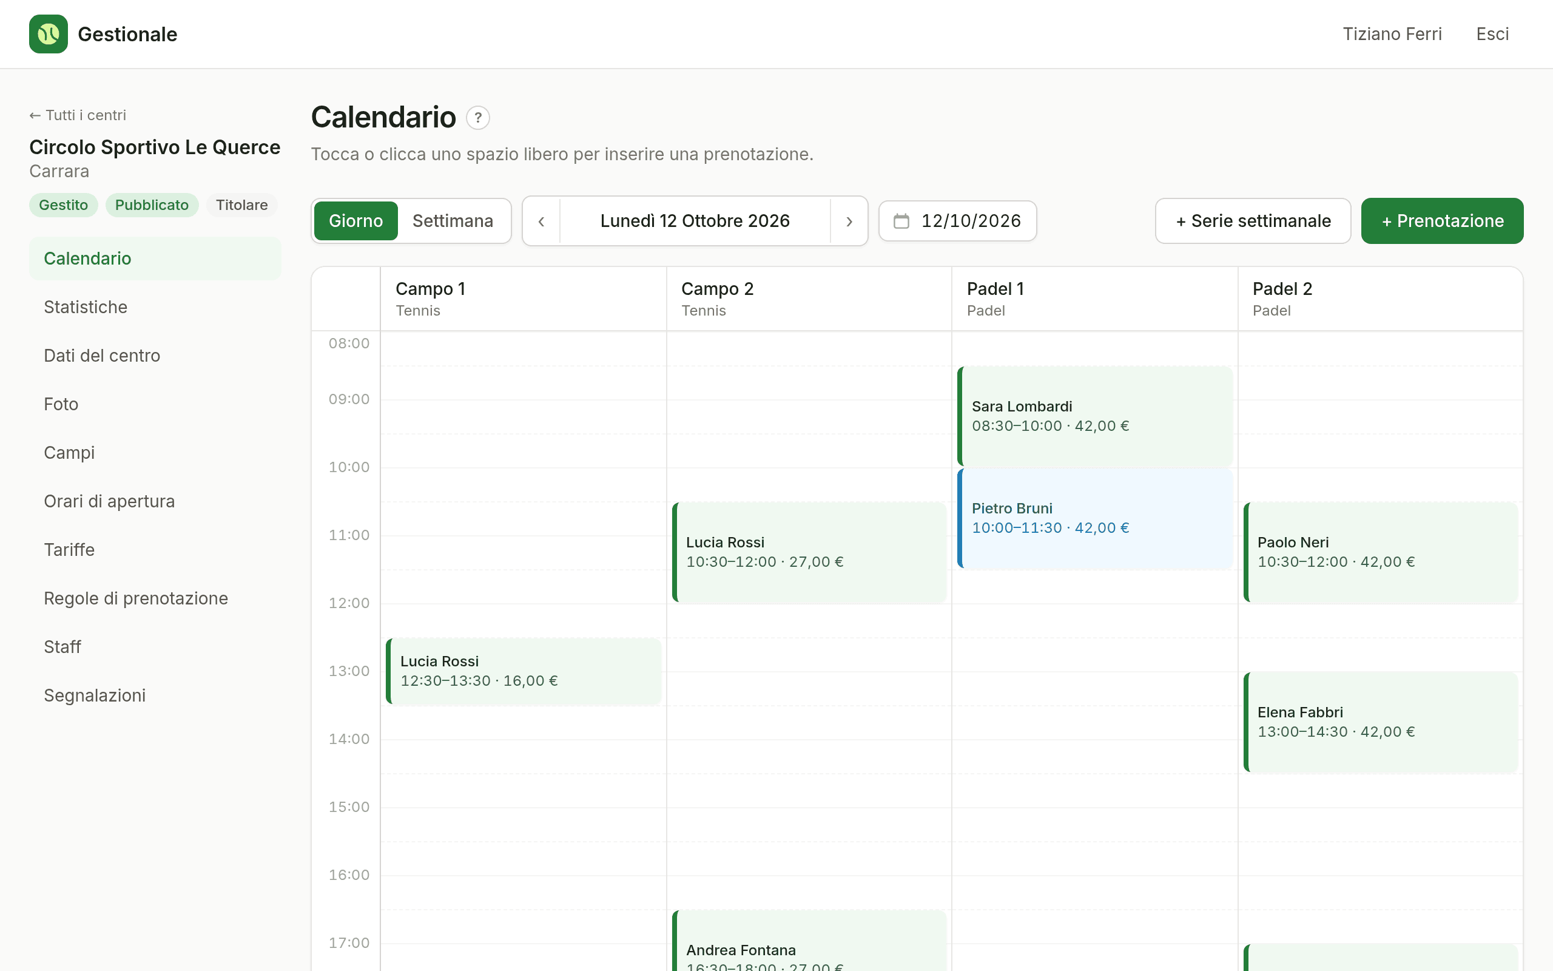
Task: Click the Titolare role badge
Action: click(242, 206)
